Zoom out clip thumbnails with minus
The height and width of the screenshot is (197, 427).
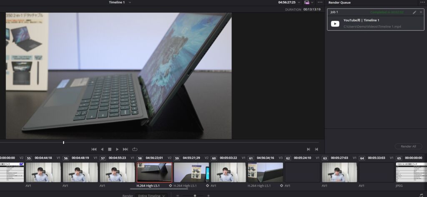[x=178, y=196]
